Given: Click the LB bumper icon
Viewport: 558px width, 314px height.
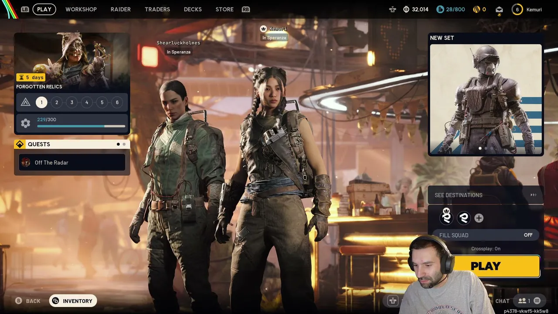Looking at the screenshot, I should click(x=25, y=9).
